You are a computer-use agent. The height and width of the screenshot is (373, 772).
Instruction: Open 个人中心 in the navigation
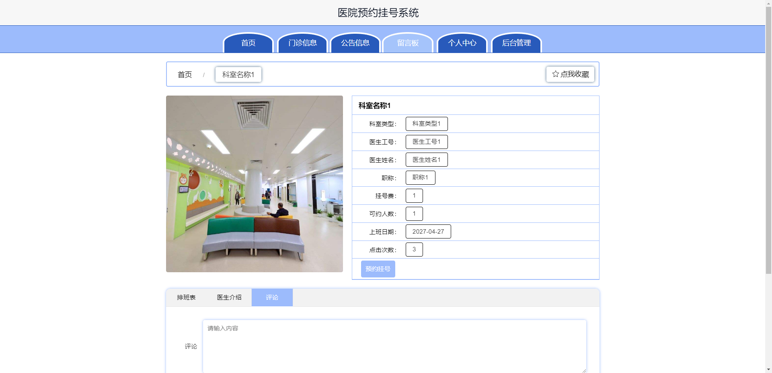pos(462,43)
